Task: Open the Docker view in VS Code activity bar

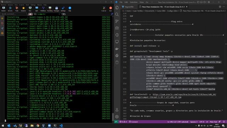Action: tap(117, 49)
